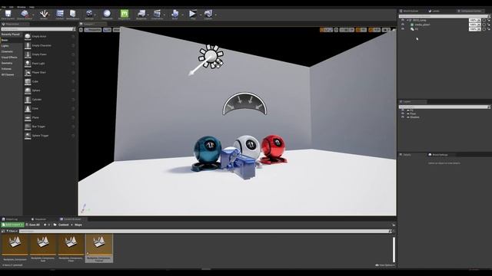The width and height of the screenshot is (492, 276).
Task: Toggle visibility eye of the media plate row
Action: tap(403, 25)
